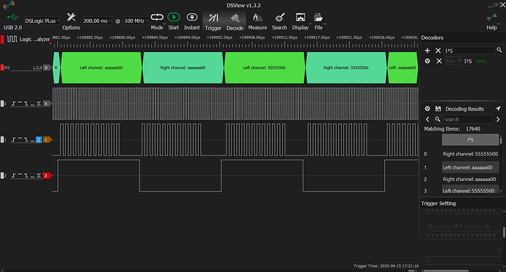The width and height of the screenshot is (506, 272).
Task: Click channel 1 orange label tag
Action: (x=47, y=140)
